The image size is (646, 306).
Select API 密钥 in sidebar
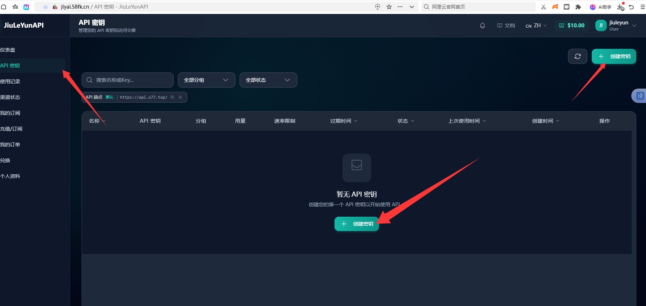pos(32,66)
